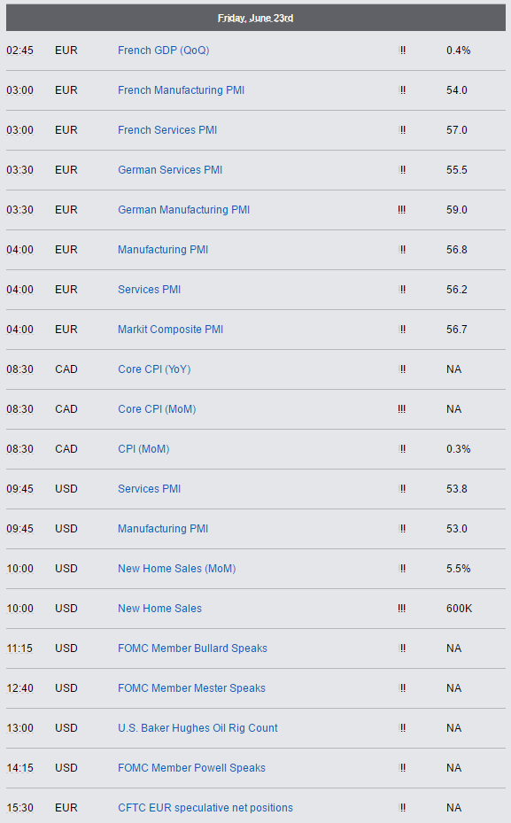Open CFTC EUR speculative net positions

coord(205,808)
